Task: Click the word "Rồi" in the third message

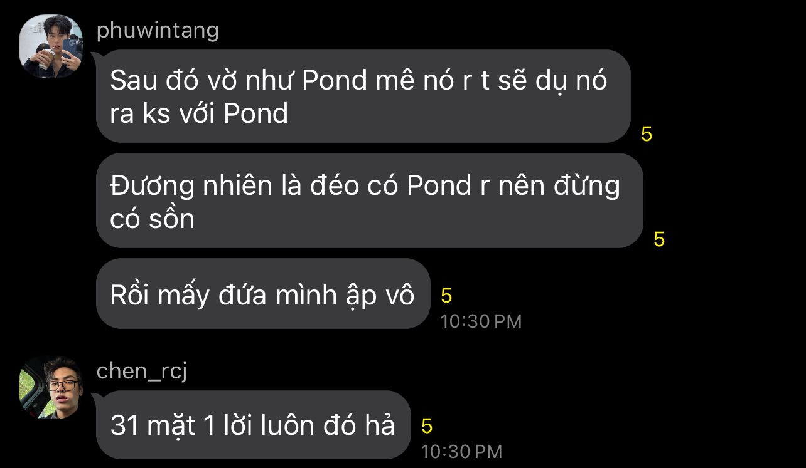Action: [130, 294]
